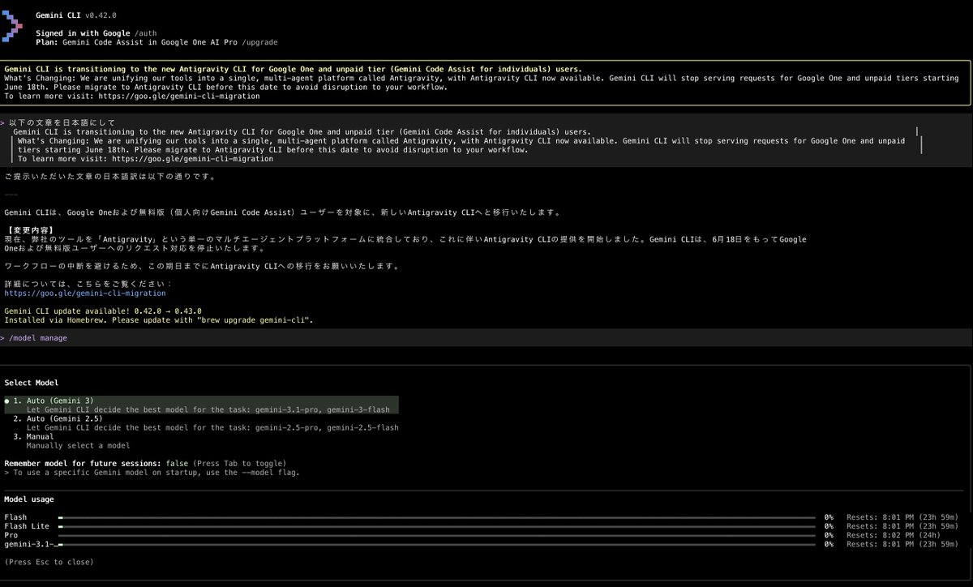
Task: Open the blue gemini-cli-migration link in the Japanese translation
Action: point(85,293)
